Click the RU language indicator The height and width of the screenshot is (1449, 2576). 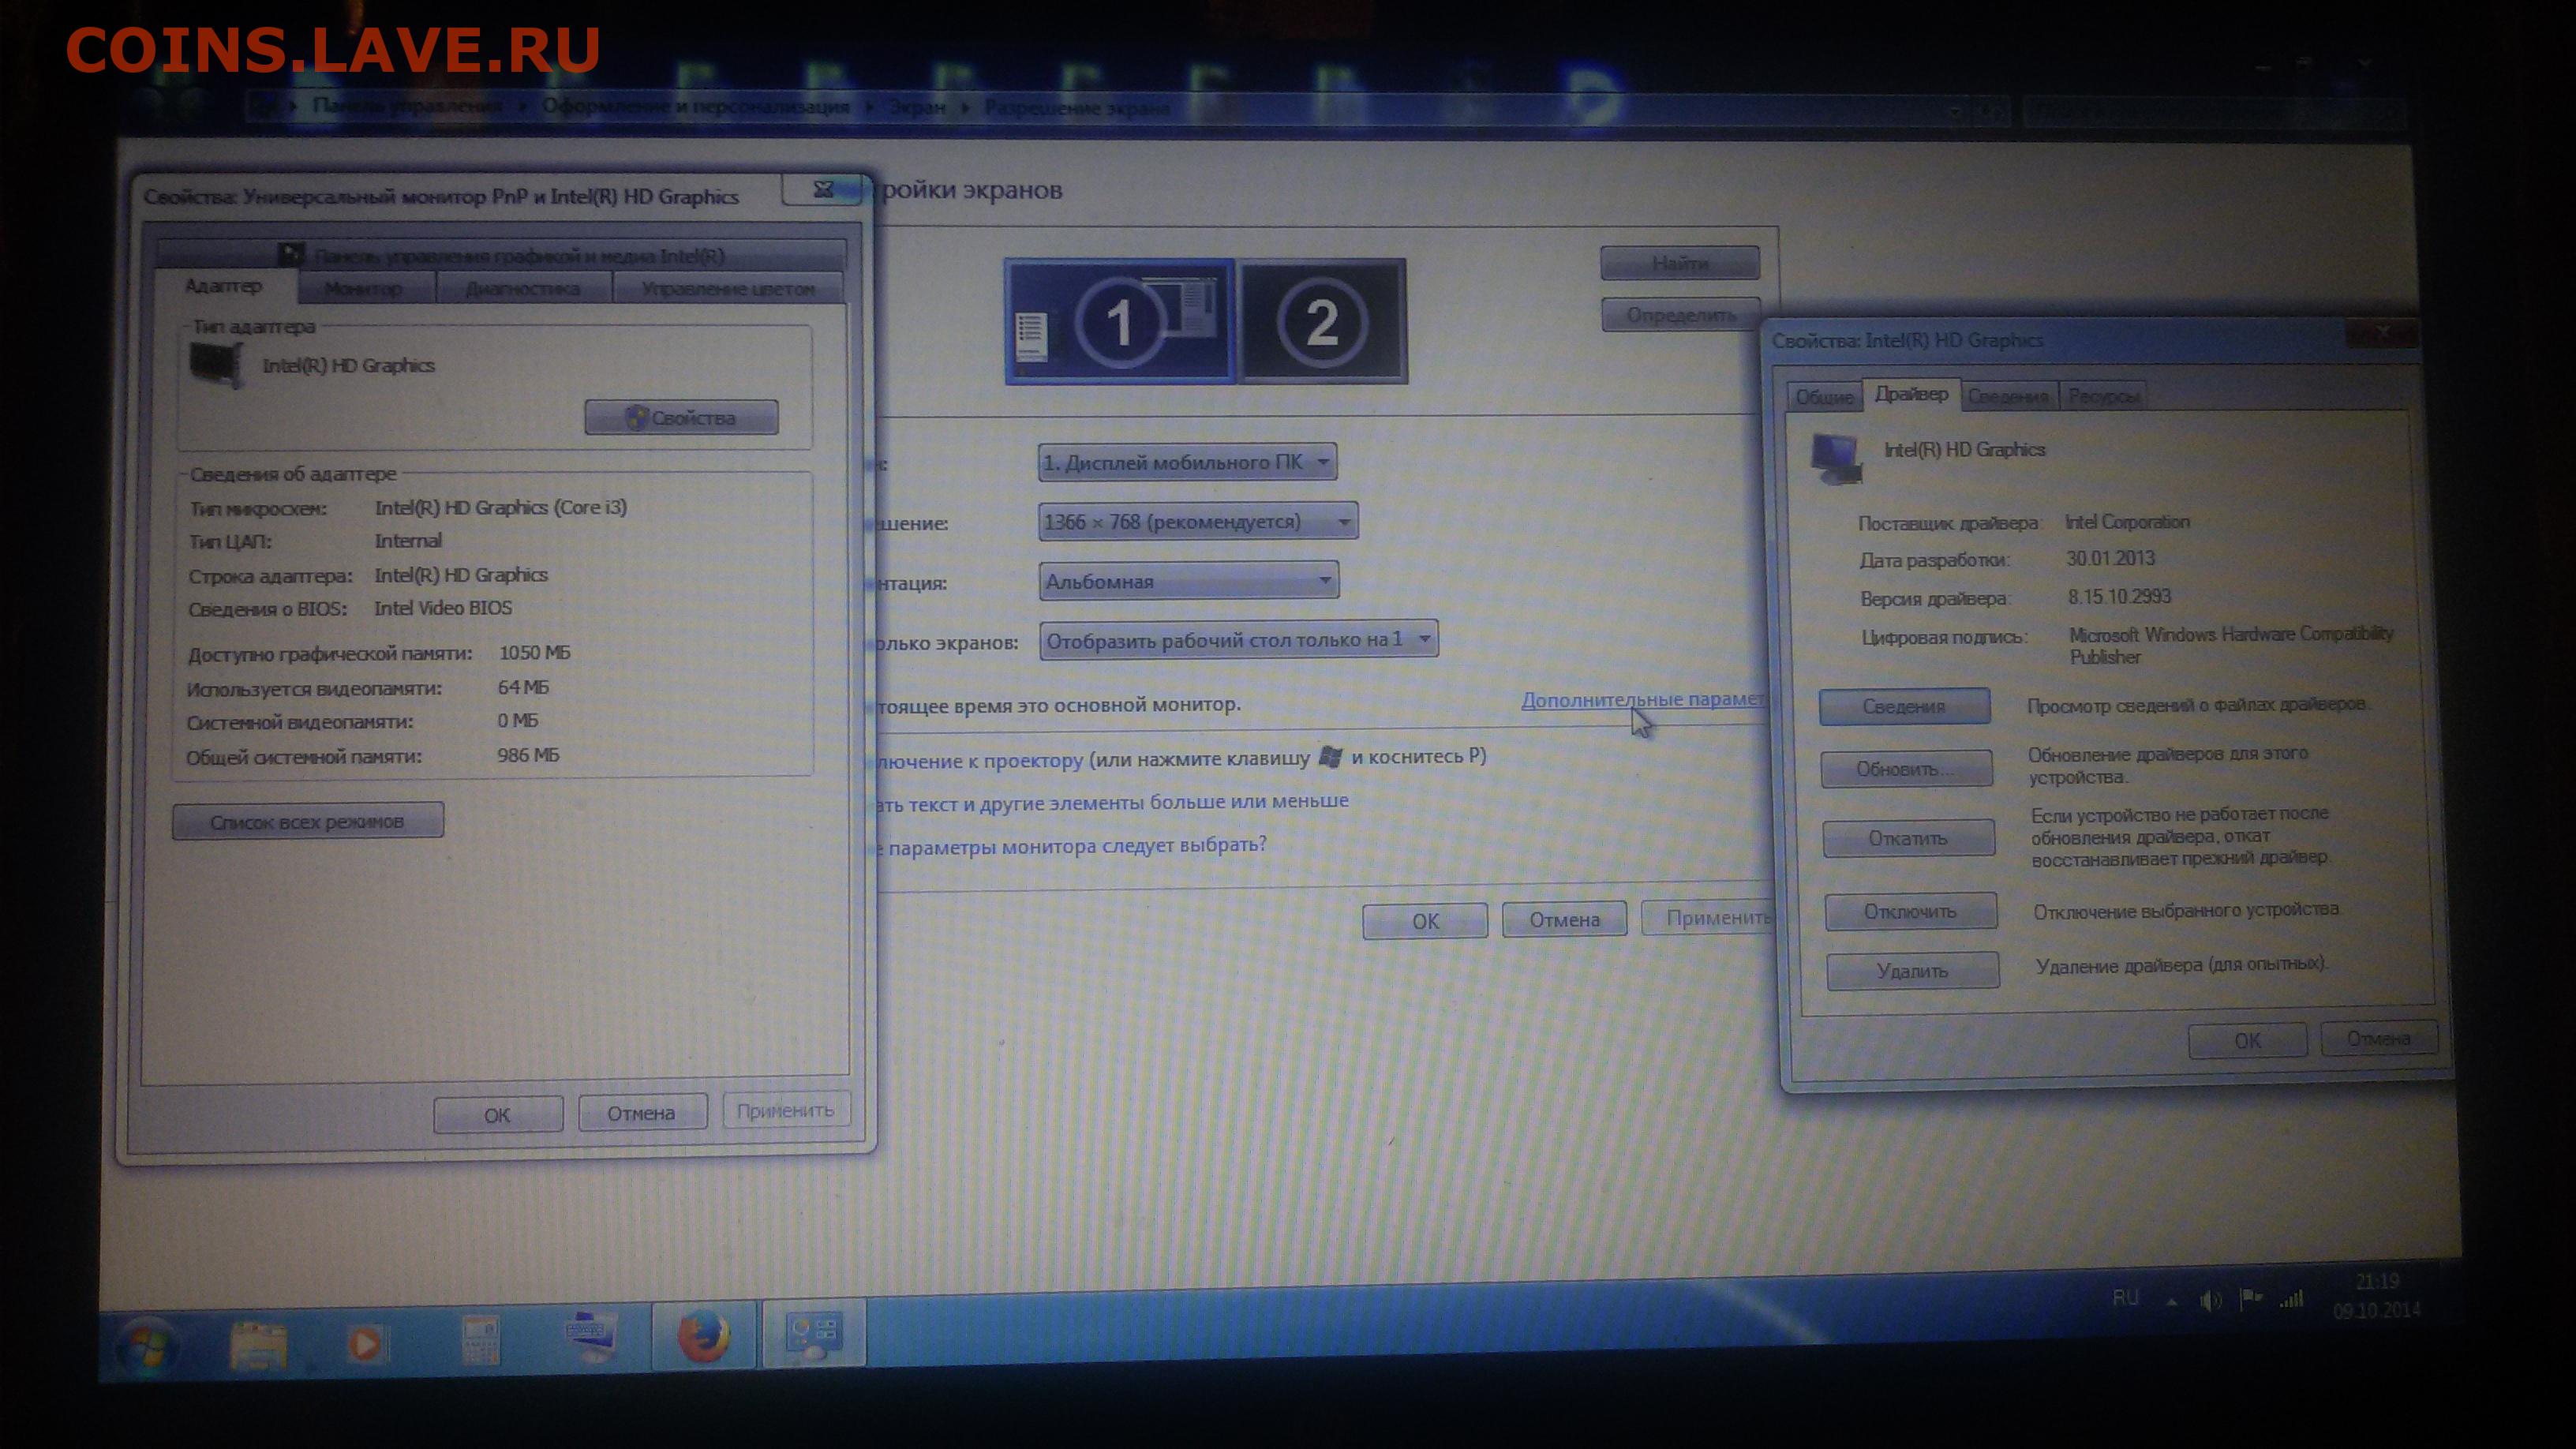coord(2126,1299)
